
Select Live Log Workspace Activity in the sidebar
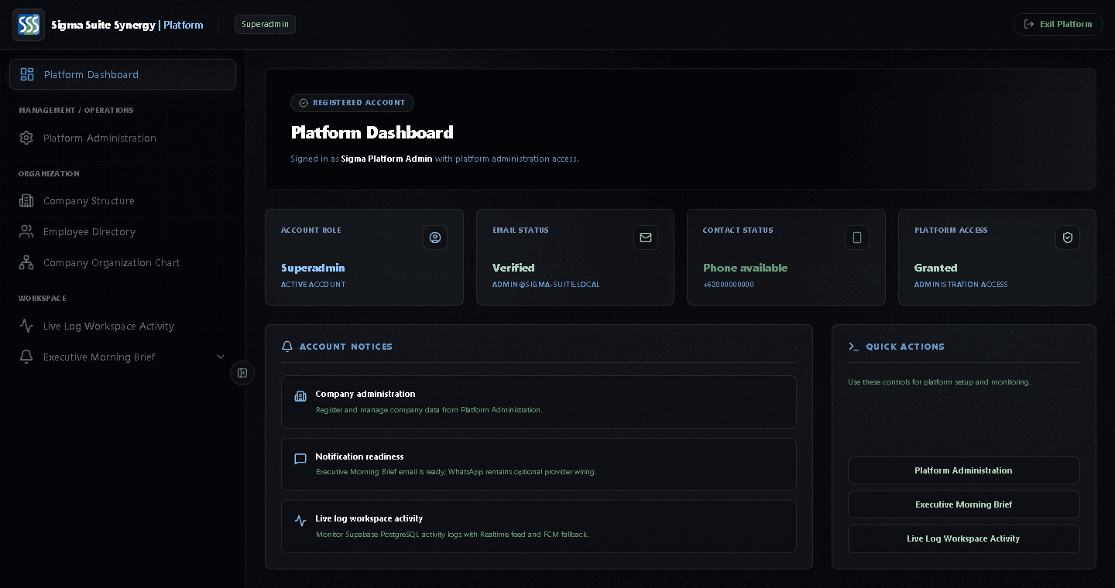pos(122,326)
